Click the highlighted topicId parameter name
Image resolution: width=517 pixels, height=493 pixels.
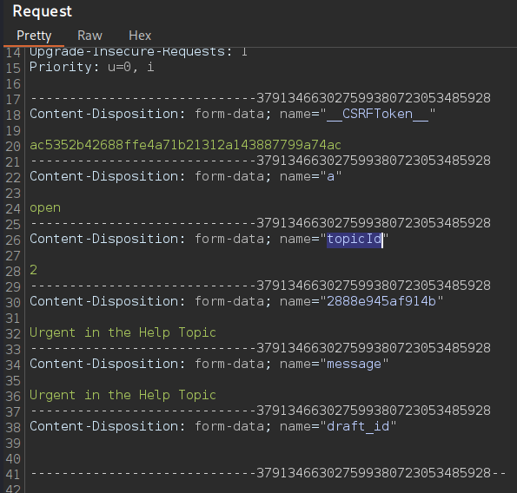[x=355, y=239]
